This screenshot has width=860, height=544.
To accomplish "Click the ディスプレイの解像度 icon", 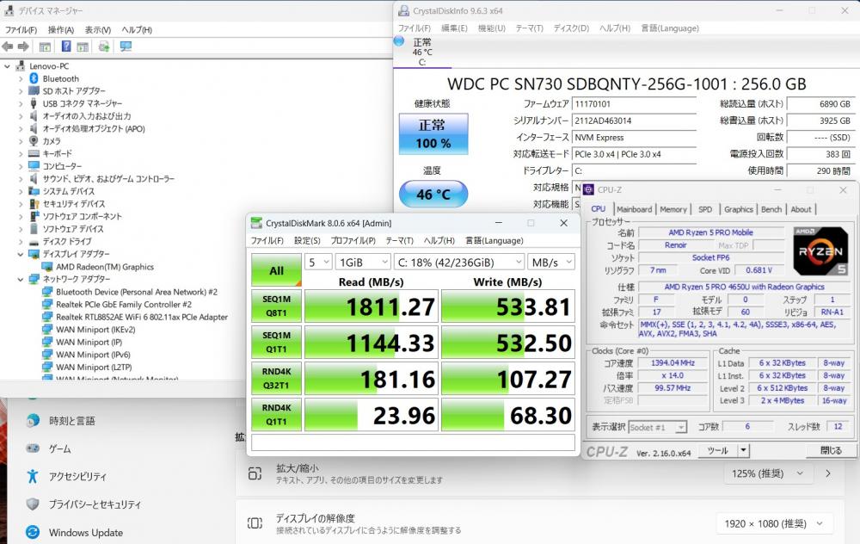I will tap(255, 522).
